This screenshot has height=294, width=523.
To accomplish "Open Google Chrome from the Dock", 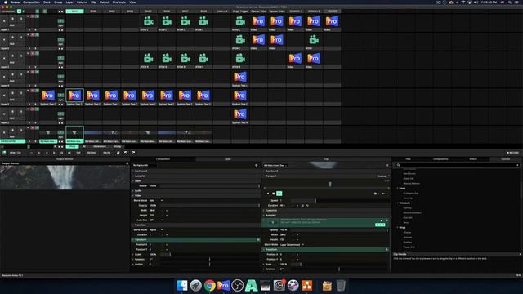I will [210, 285].
